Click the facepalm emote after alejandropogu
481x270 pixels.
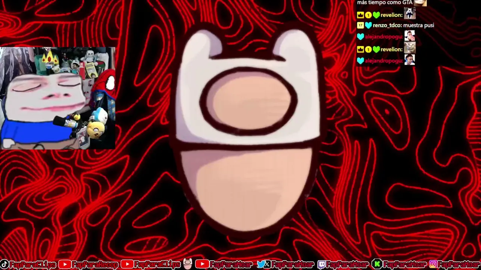pos(410,36)
